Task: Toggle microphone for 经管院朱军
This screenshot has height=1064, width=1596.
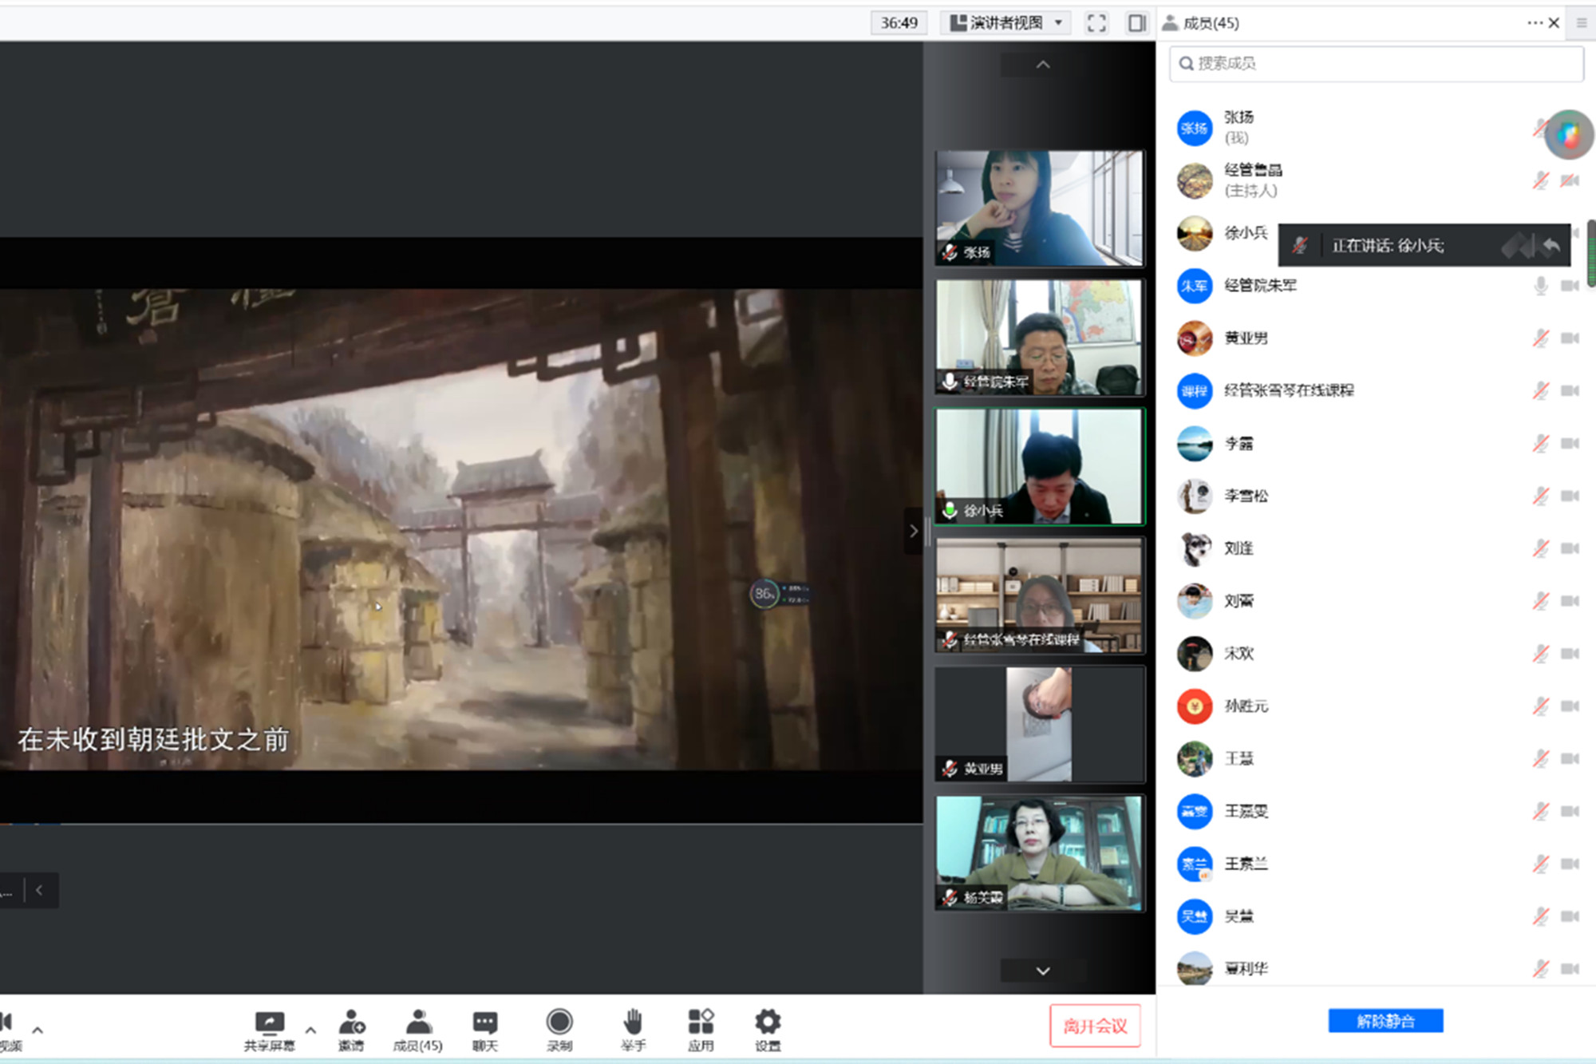Action: (1541, 286)
